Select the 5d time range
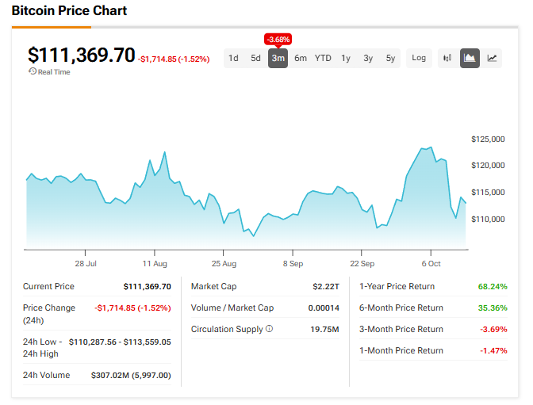533x405 pixels. (255, 58)
